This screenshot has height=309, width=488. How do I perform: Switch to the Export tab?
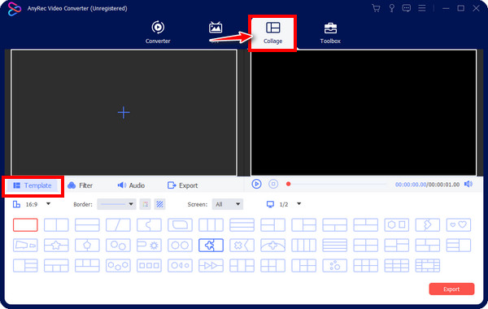[x=183, y=185]
